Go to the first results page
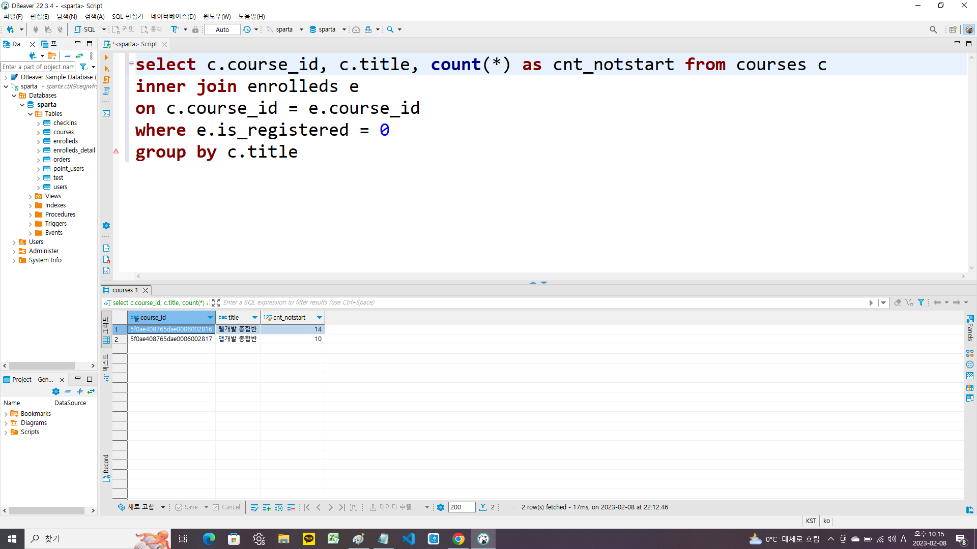 [307, 507]
